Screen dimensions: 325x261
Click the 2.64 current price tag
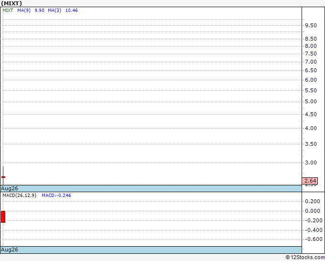coord(310,181)
